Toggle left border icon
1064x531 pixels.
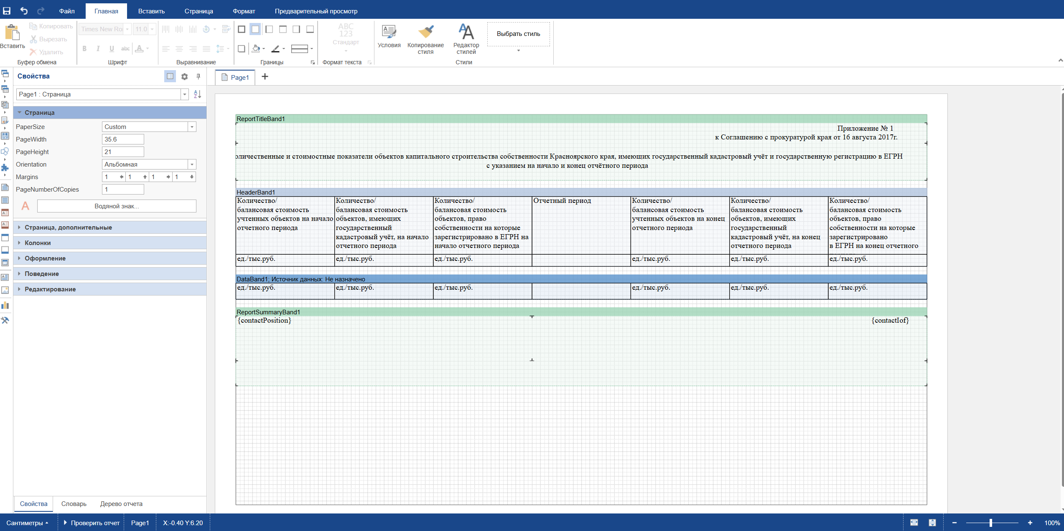[x=269, y=29]
